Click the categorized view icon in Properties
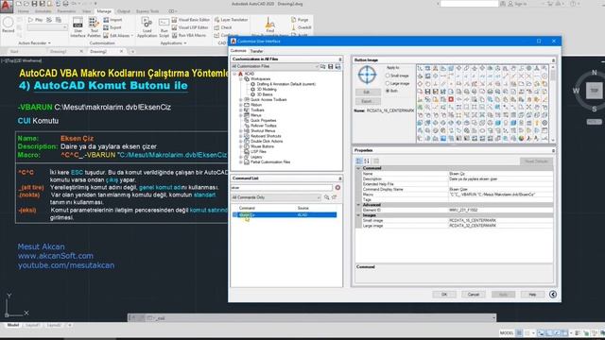 pyautogui.click(x=359, y=161)
